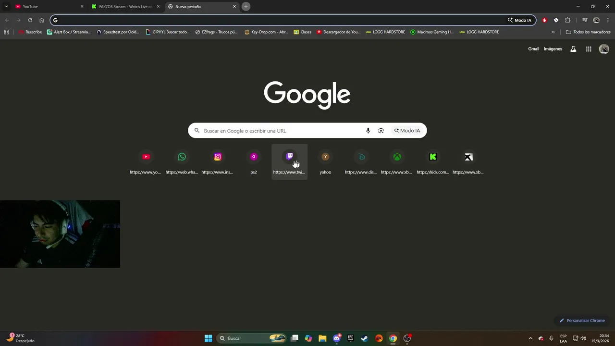Open the Extensions puzzle menu
Image resolution: width=615 pixels, height=346 pixels.
pos(568,20)
